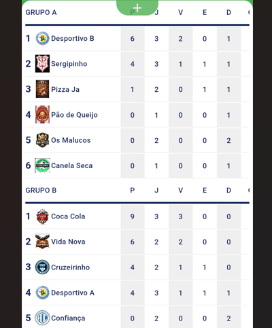Viewport: 272px width, 328px height.
Task: Click the D column header in Grupo B
Action: tap(228, 191)
